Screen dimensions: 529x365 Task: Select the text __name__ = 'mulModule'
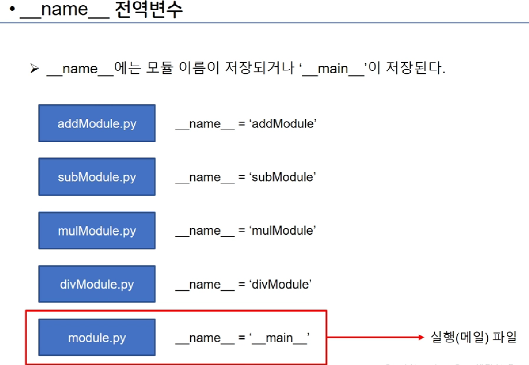point(245,231)
